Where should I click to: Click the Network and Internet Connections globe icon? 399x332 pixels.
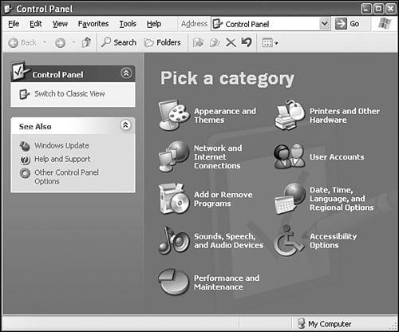pos(174,156)
